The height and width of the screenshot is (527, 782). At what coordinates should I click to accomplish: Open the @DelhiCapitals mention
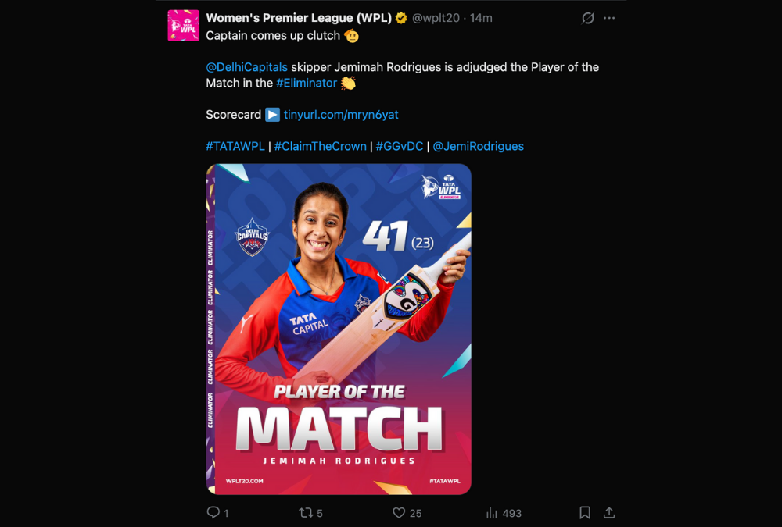(x=247, y=67)
